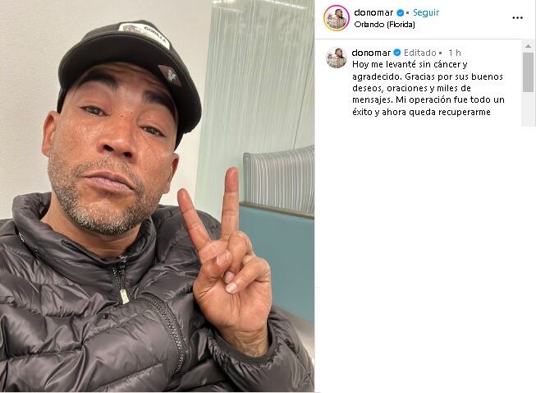Open the more options three-dot menu

(x=517, y=18)
